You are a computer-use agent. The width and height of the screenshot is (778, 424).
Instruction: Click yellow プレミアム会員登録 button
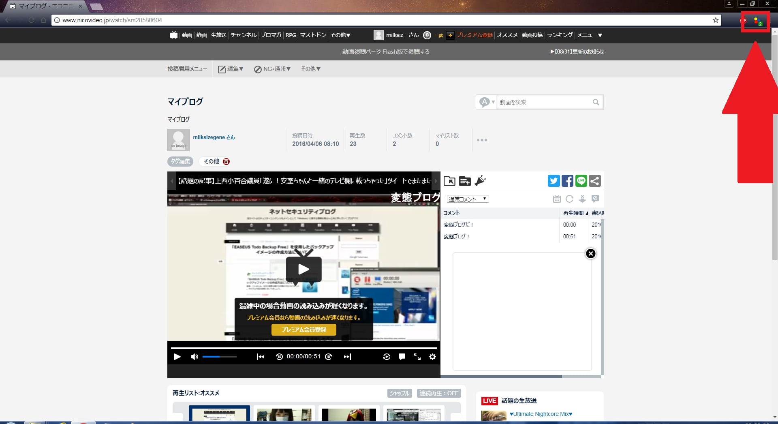[x=304, y=330]
